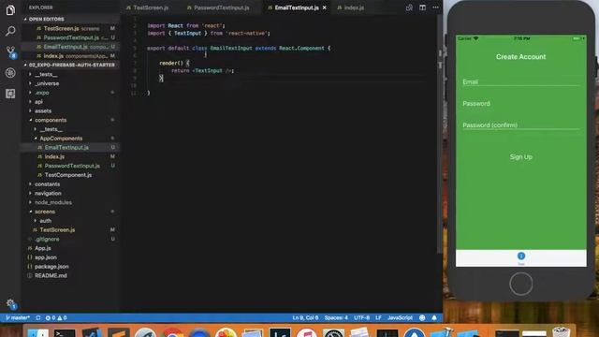
Task: Select PasswordTextInput.js in Open Editors list
Action: tap(71, 37)
